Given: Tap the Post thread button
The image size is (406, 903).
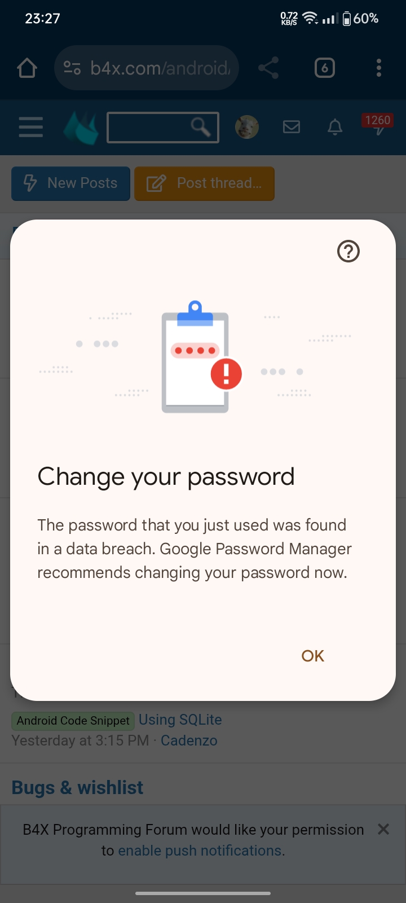Looking at the screenshot, I should 205,183.
